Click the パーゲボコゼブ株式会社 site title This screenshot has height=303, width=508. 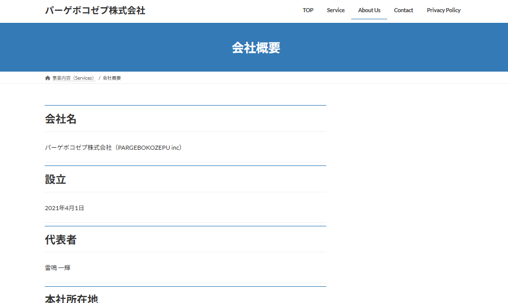(95, 11)
